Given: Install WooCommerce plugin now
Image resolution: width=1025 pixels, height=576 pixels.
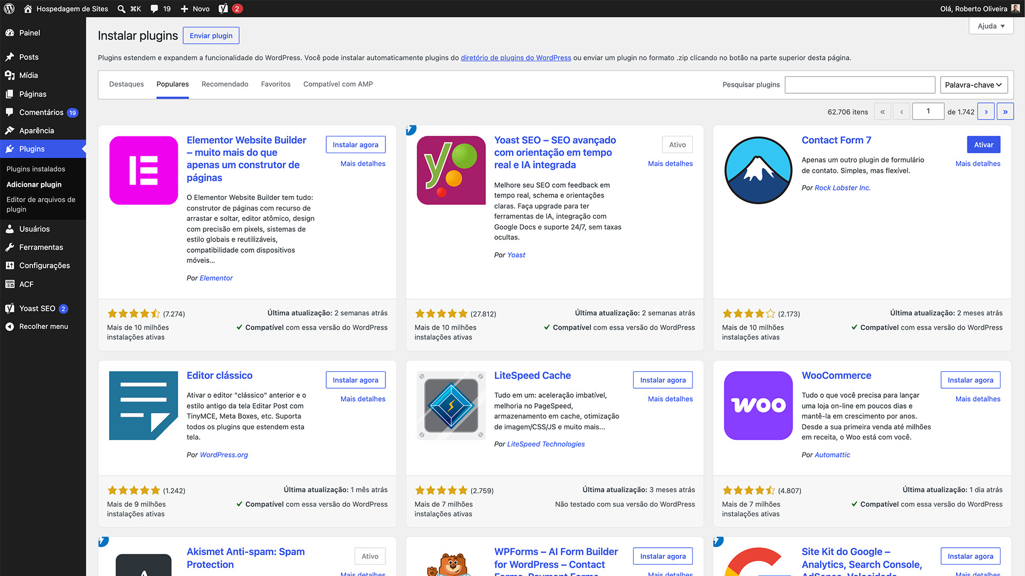Looking at the screenshot, I should coord(971,380).
